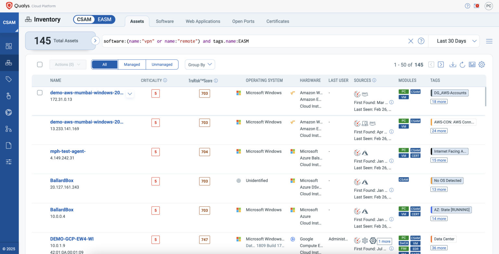Open the BallardBox asset link
Image resolution: width=499 pixels, height=254 pixels.
coord(61,180)
